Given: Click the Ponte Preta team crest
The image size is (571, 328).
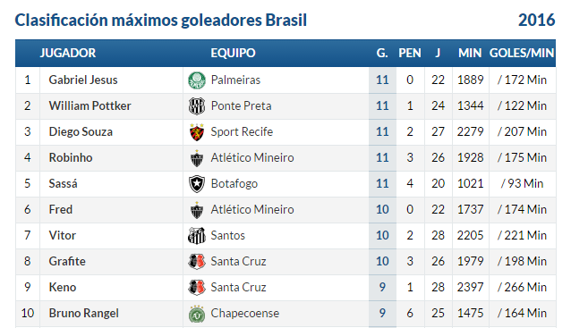Looking at the screenshot, I should (197, 106).
